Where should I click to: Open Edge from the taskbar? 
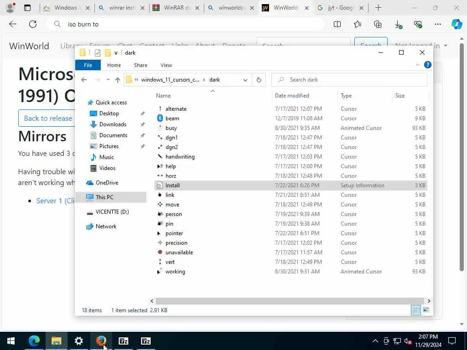(x=34, y=341)
